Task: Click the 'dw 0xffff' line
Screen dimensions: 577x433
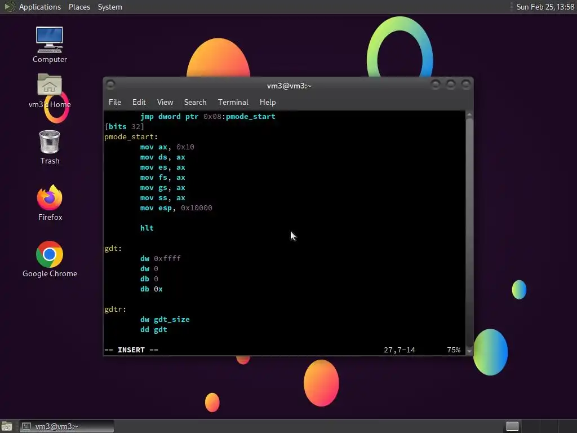Action: click(x=161, y=259)
